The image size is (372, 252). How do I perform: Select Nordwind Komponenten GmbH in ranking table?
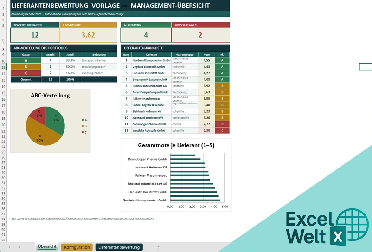pos(151,60)
